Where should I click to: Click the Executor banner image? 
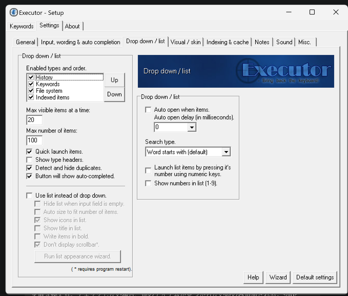236,71
